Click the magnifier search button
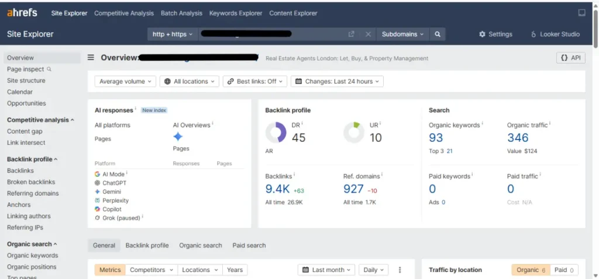Screen dimensions: 599x279 pyautogui.click(x=438, y=34)
